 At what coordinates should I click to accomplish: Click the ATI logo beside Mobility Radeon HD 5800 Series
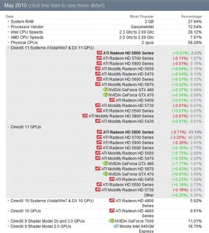[85, 116]
